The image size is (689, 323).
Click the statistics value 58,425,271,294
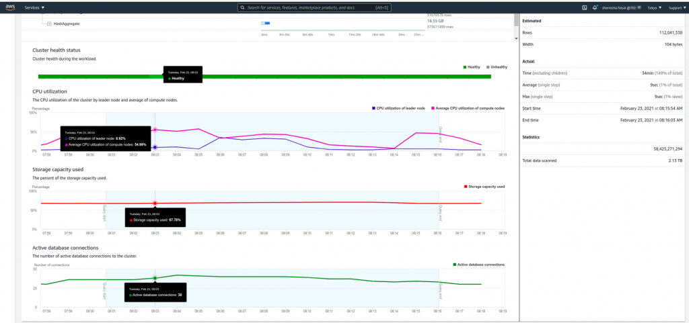pos(668,149)
